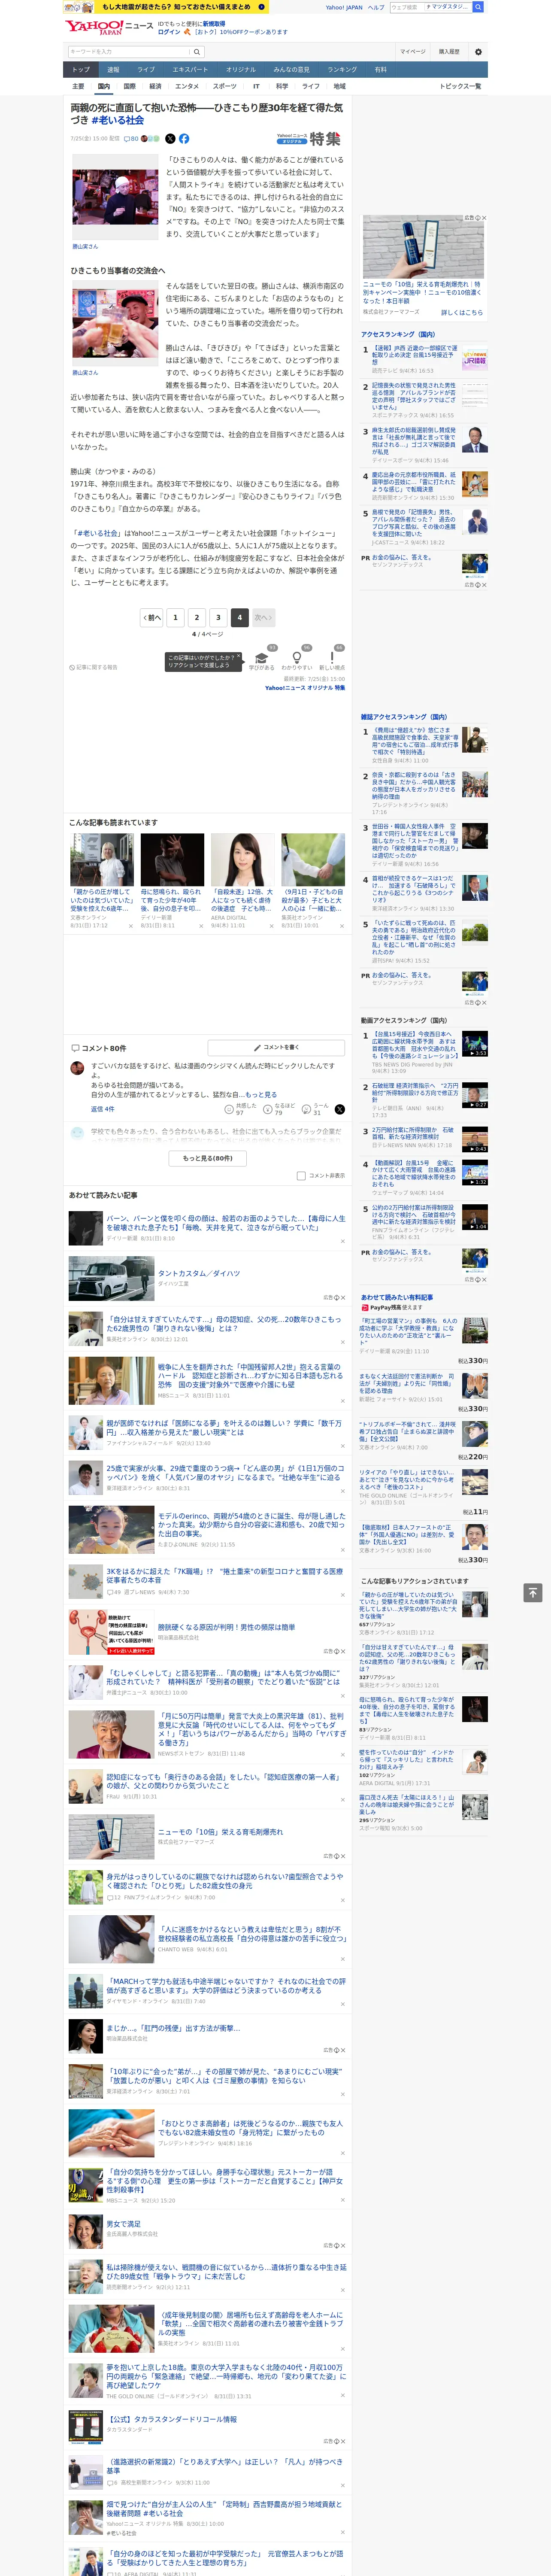This screenshot has height=2576, width=551.
Task: Open the earthquake preparedness banner at the top
Action: point(165,7)
